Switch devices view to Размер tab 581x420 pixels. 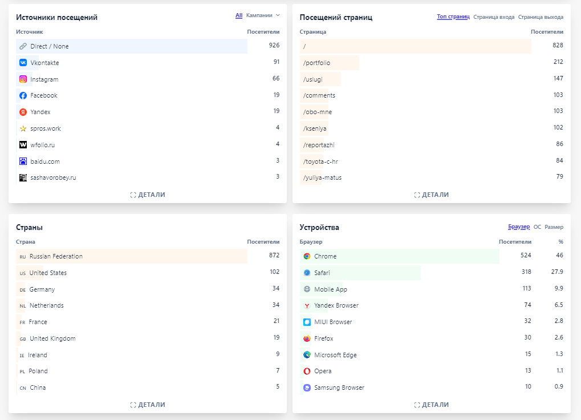tap(554, 227)
